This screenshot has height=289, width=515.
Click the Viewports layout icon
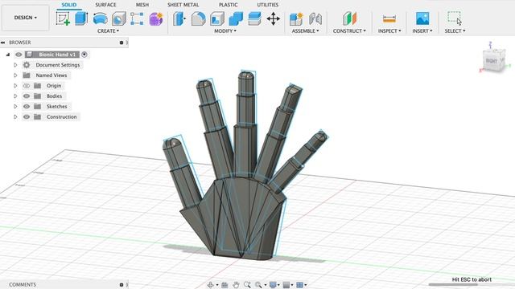tap(299, 285)
